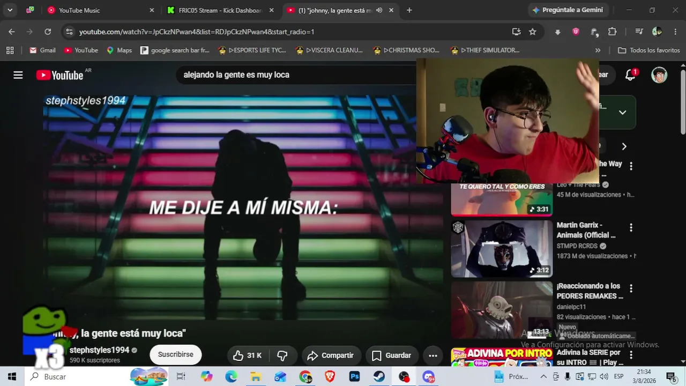Open Photoshop from the taskbar
This screenshot has height=386, width=686.
pyautogui.click(x=354, y=377)
